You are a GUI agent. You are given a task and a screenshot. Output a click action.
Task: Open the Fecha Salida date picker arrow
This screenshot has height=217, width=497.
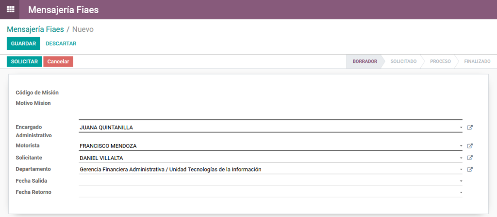(461, 181)
